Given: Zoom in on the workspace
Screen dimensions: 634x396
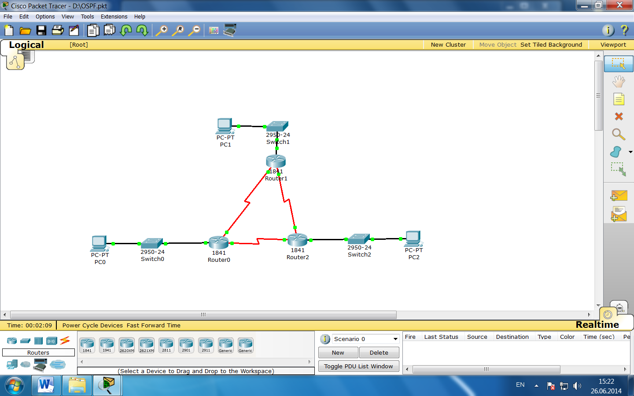Looking at the screenshot, I should click(x=162, y=30).
